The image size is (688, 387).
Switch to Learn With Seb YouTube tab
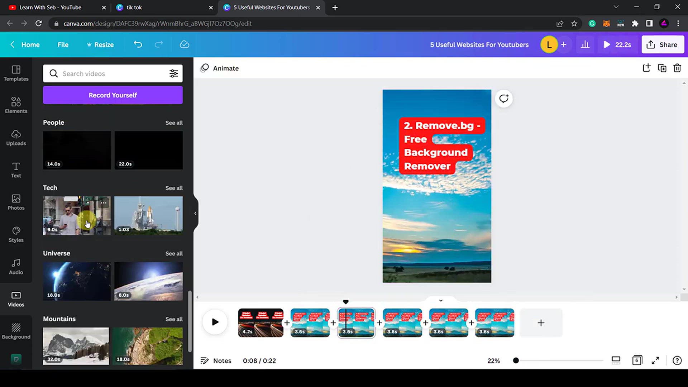click(x=57, y=8)
